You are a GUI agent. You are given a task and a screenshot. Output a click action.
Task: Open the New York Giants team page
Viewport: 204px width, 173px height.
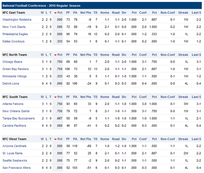(14, 27)
